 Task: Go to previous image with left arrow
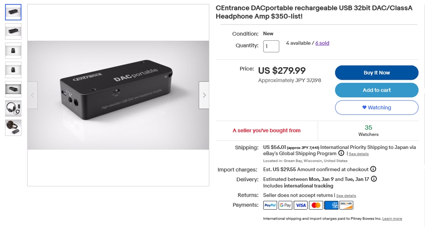coord(32,95)
